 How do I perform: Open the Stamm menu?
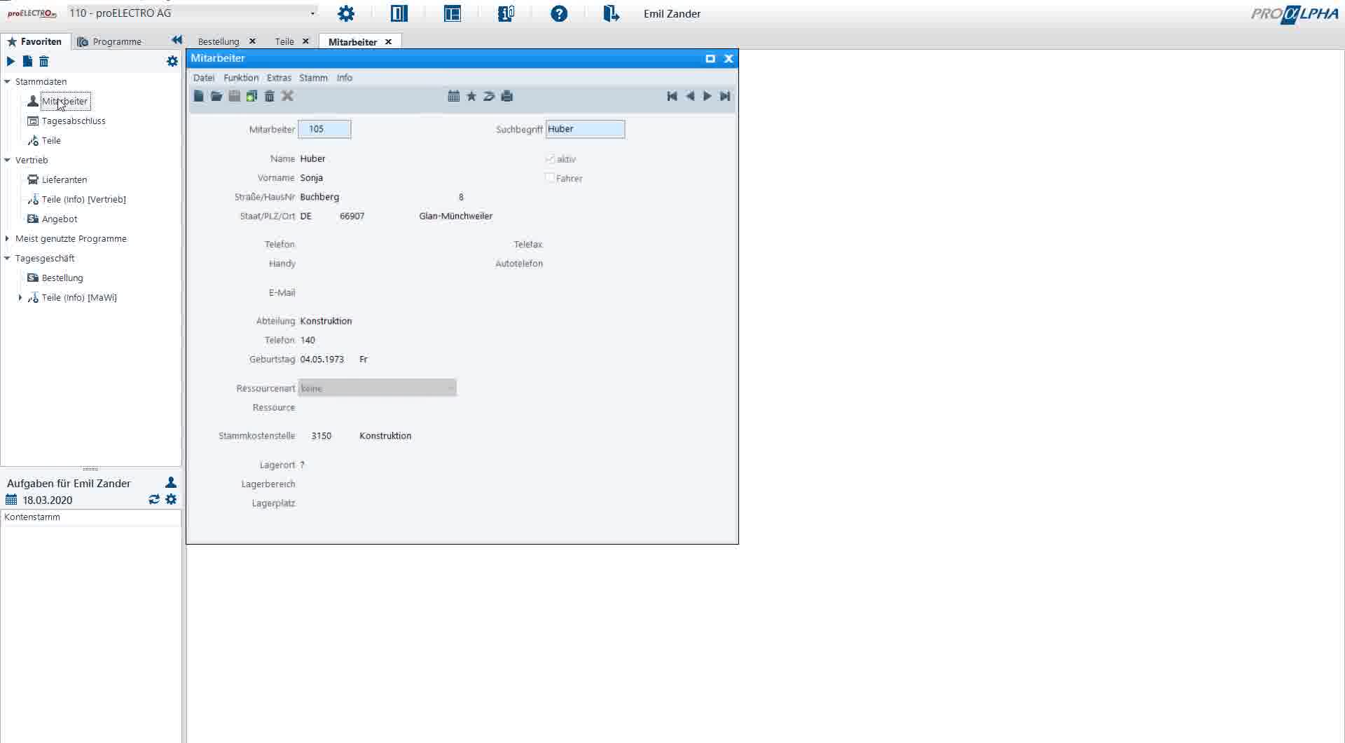[313, 78]
